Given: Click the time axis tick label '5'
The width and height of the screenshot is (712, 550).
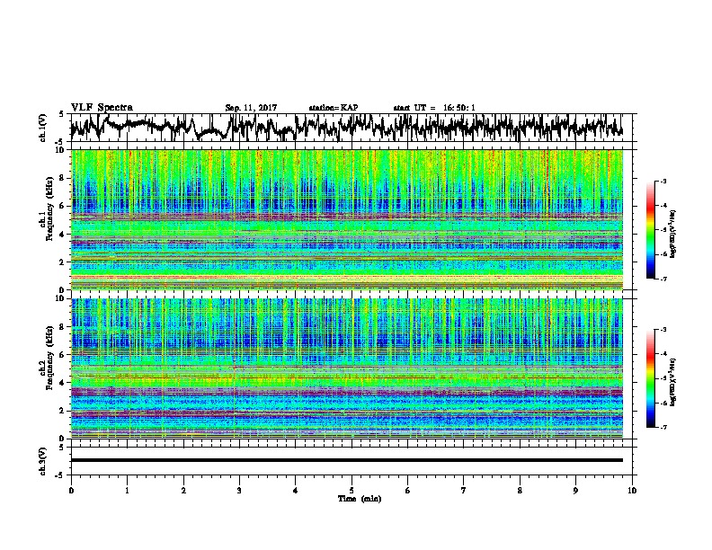Looking at the screenshot, I should click(x=352, y=491).
